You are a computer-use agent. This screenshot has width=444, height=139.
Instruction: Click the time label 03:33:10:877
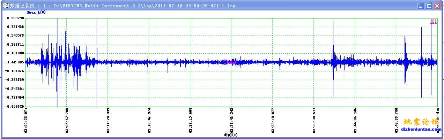point(273,121)
